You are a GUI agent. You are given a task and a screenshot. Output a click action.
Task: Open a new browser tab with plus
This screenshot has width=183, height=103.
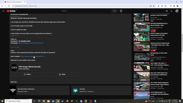click(x=28, y=2)
